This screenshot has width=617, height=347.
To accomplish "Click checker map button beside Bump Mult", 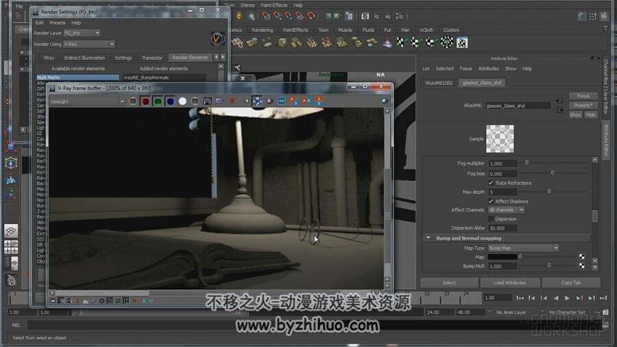I will (x=581, y=266).
